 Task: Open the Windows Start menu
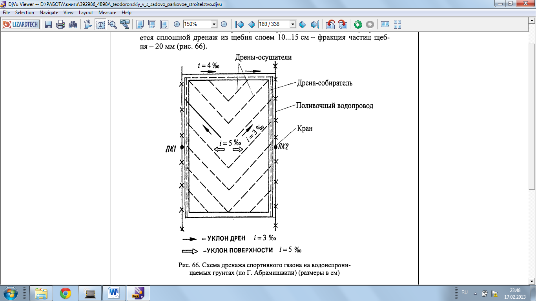pos(10,293)
